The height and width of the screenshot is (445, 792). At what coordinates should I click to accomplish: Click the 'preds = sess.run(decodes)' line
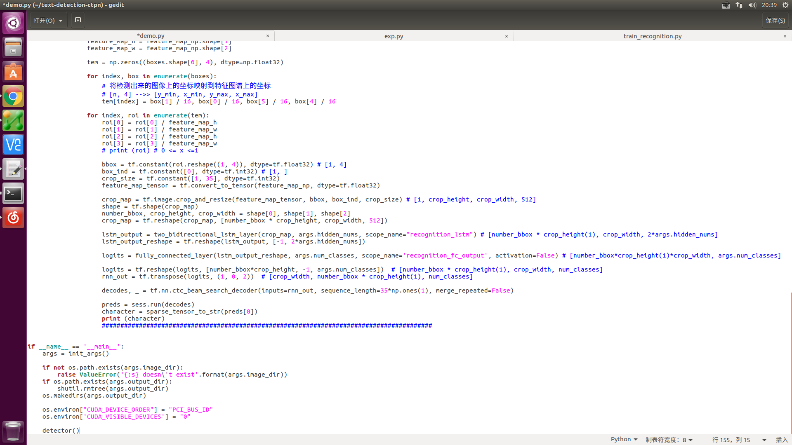tap(148, 304)
